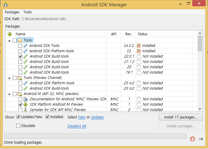Uncheck Android SDK Build-tools 22.0.1 checkbox

tap(20, 56)
